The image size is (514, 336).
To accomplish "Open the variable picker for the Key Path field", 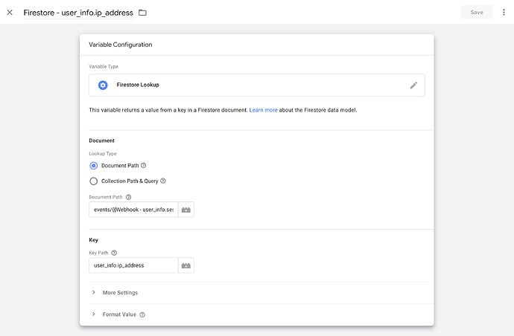I will click(x=186, y=265).
